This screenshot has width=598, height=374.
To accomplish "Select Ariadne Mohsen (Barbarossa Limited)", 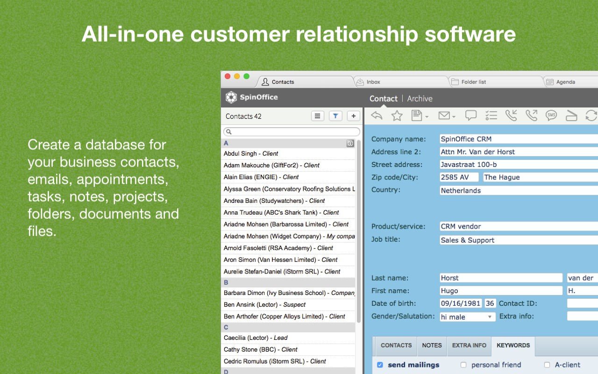I will click(288, 224).
